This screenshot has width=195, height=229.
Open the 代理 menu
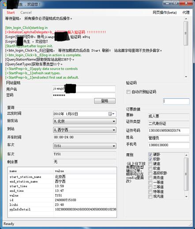pyautogui.click(x=186, y=12)
